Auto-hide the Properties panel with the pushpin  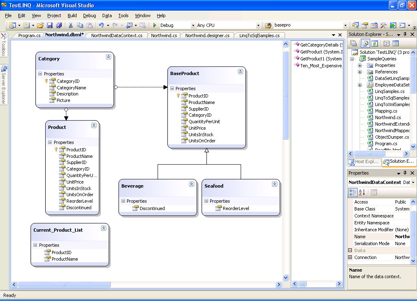point(405,173)
